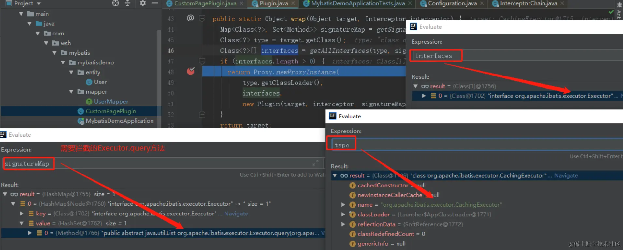The height and width of the screenshot is (250, 623).
Task: Switch to the Plugin.java tab
Action: click(274, 3)
